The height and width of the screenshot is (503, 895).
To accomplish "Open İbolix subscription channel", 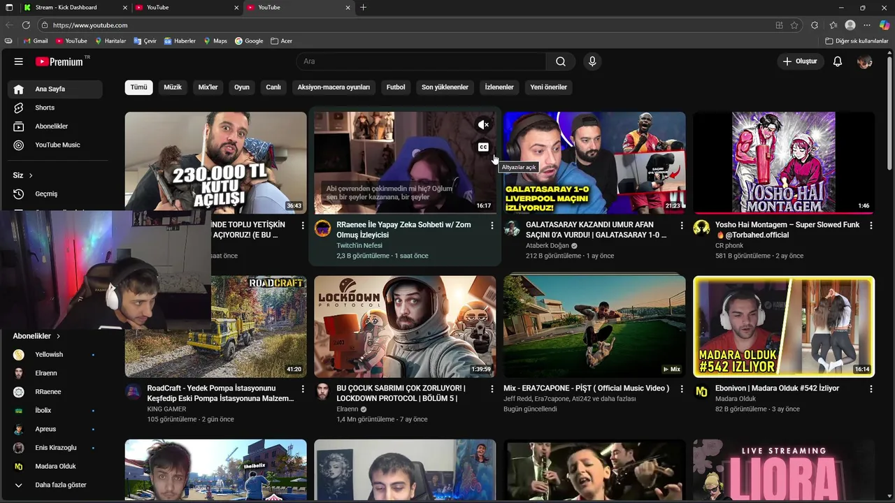I will tap(55, 411).
